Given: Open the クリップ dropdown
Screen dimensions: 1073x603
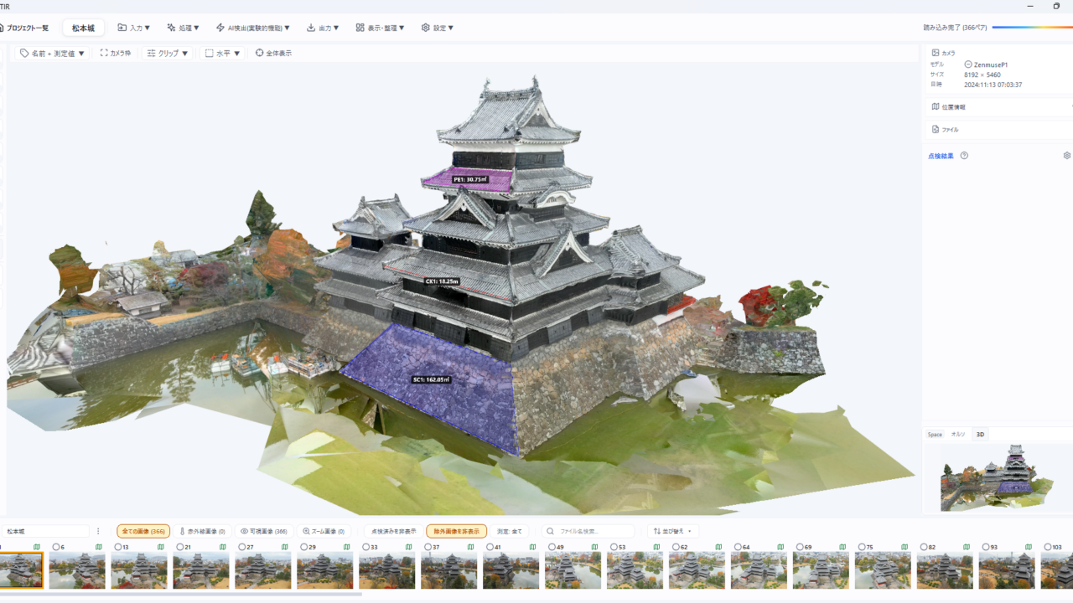Looking at the screenshot, I should click(168, 53).
